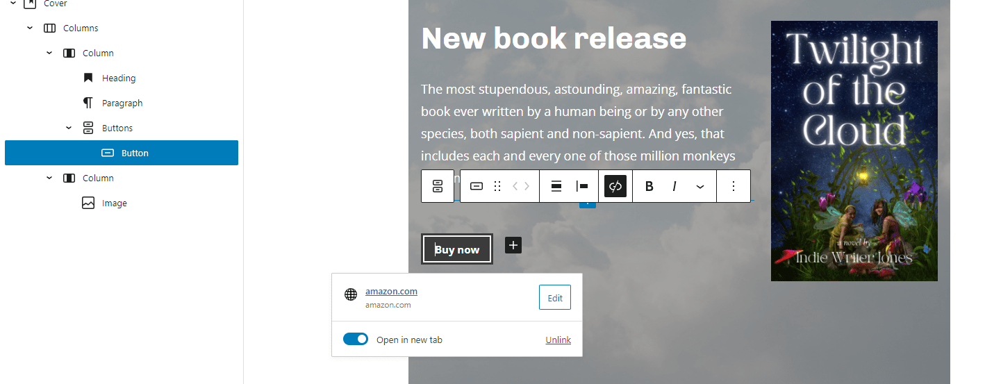Click the link icon in block toolbar
985x384 pixels.
pyautogui.click(x=615, y=186)
